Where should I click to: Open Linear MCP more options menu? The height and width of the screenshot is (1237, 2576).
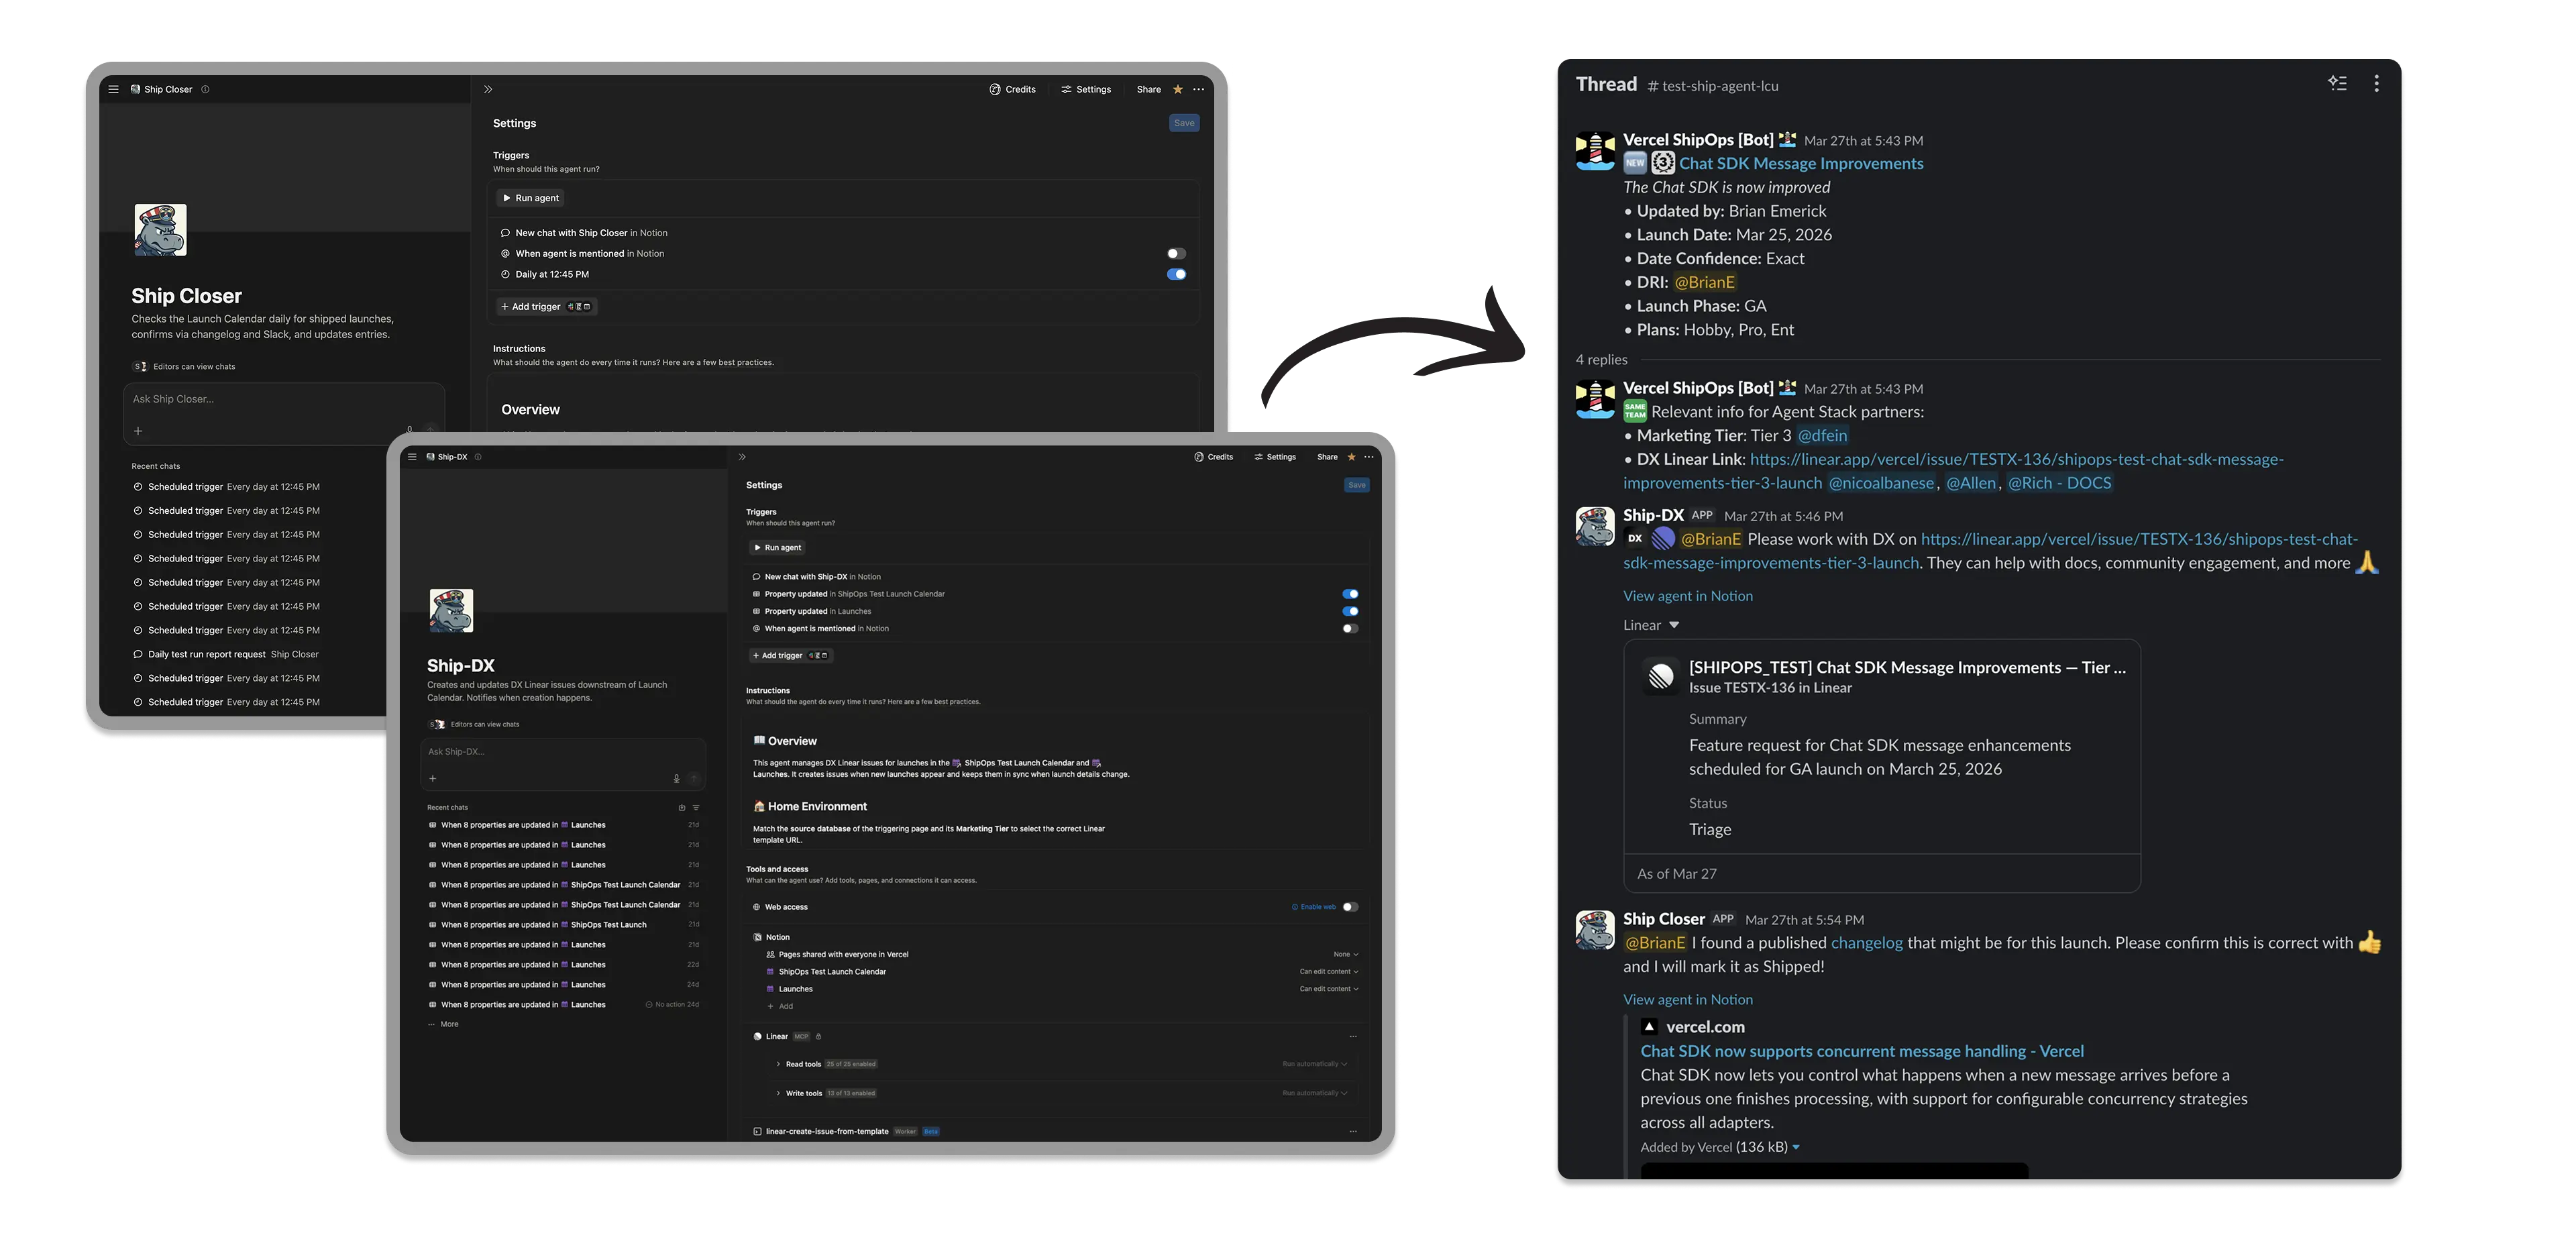coord(1353,1037)
